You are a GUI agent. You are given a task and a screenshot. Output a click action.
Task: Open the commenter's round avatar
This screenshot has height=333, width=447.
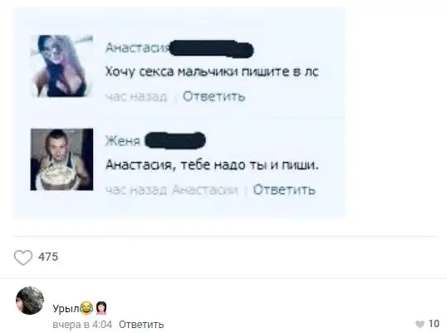point(30,301)
